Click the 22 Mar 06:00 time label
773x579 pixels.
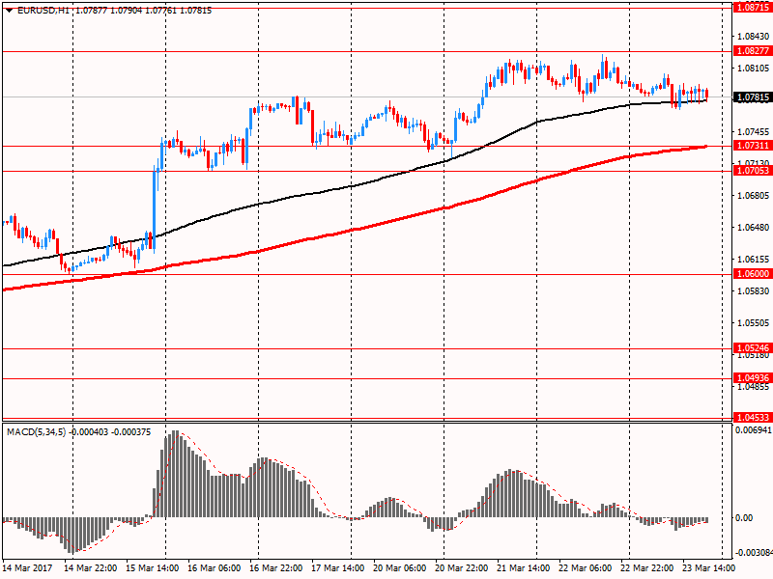(x=586, y=568)
